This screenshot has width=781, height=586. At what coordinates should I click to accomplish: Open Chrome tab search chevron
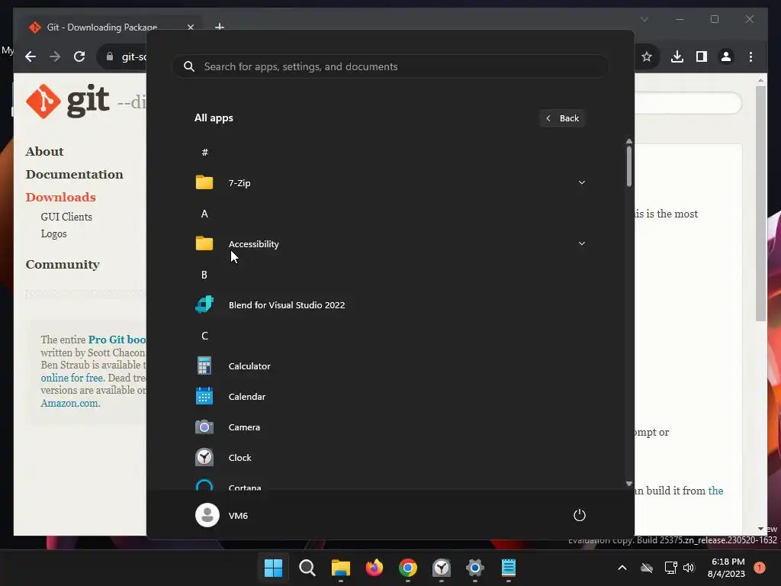point(644,19)
